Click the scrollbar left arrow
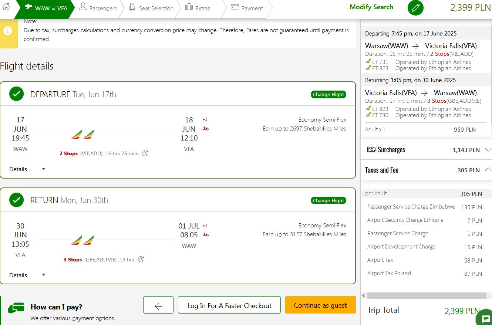 click(364, 296)
